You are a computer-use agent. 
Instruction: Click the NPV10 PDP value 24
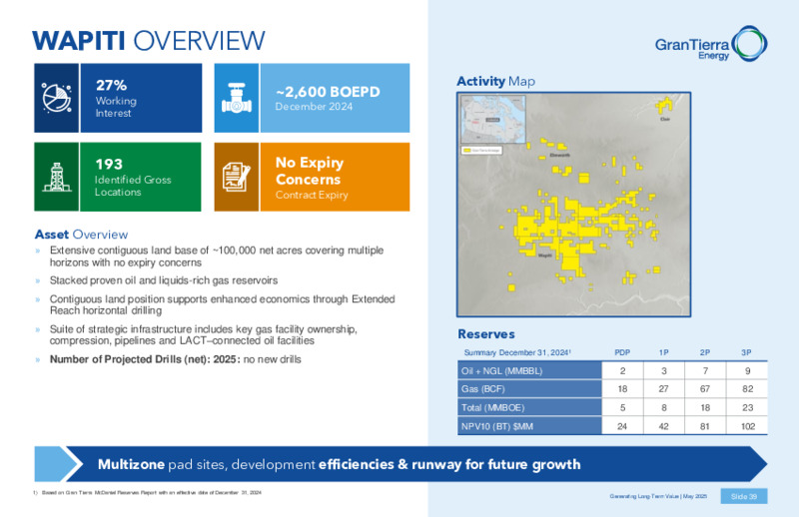tap(622, 426)
